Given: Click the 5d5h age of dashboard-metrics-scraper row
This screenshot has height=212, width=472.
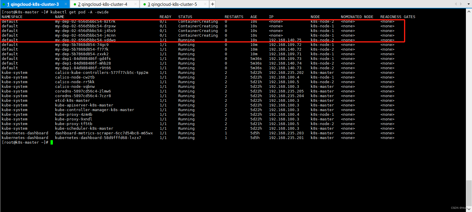Looking at the screenshot, I should click(255, 133).
